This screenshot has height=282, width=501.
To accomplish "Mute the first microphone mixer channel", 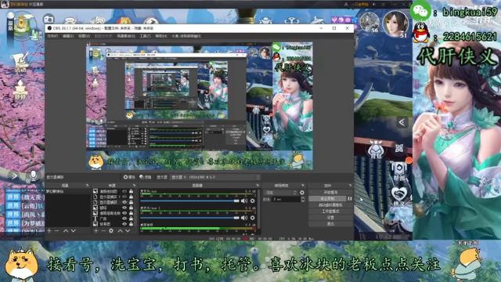I will click(244, 201).
